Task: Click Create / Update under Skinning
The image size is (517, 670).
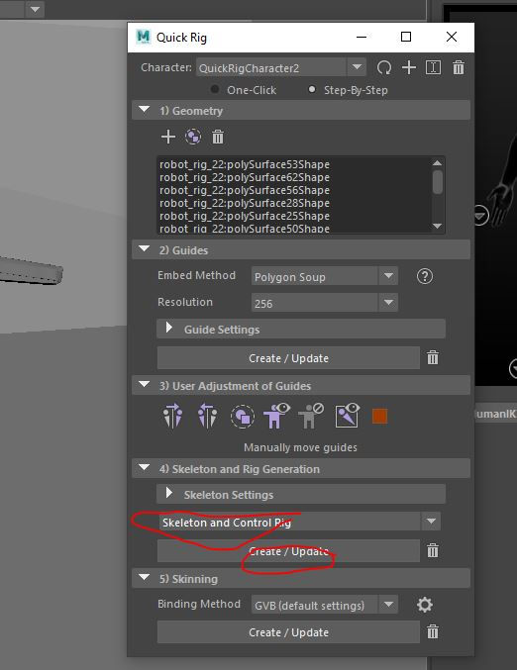Action: (x=288, y=632)
